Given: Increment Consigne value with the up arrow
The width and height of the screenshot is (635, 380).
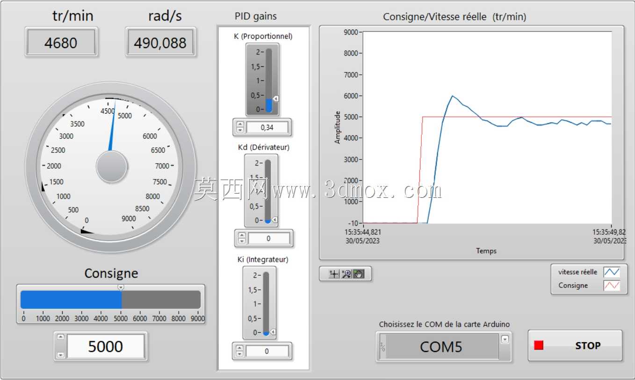Looking at the screenshot, I should pos(60,337).
